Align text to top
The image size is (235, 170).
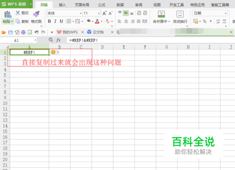pyautogui.click(x=120, y=13)
